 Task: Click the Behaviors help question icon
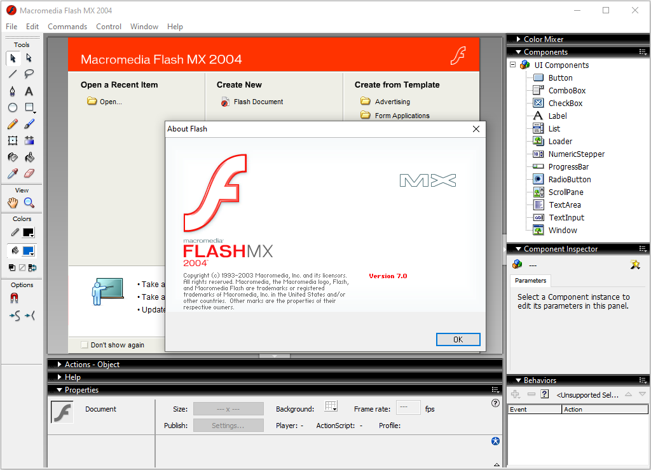pos(545,394)
